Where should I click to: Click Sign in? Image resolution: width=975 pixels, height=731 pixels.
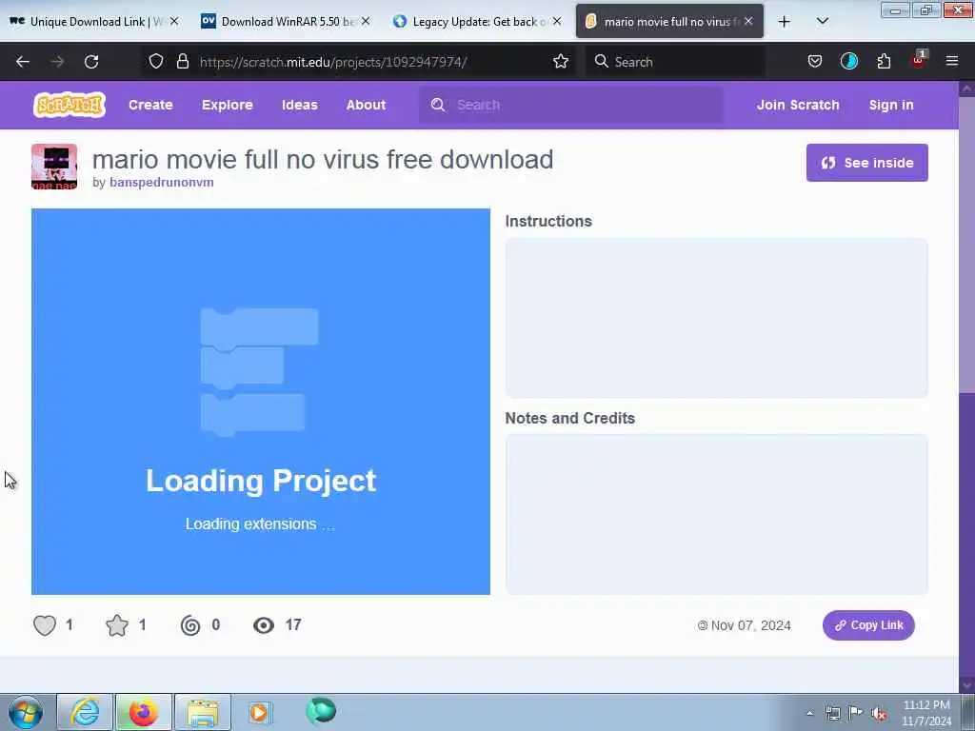click(891, 105)
